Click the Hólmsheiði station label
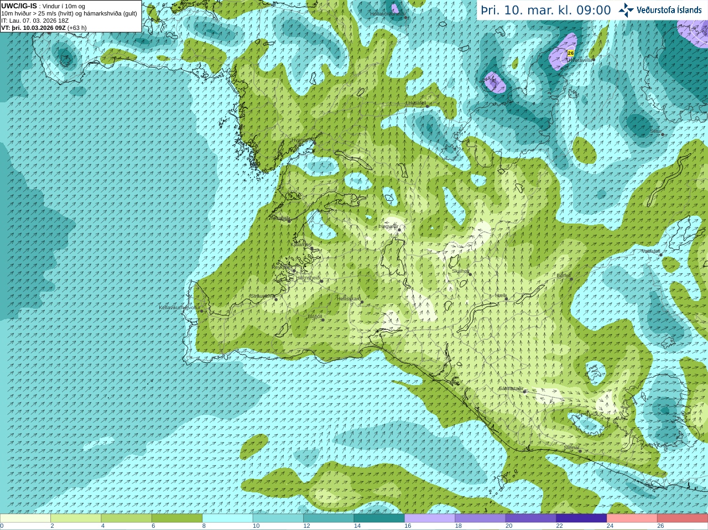 308,278
